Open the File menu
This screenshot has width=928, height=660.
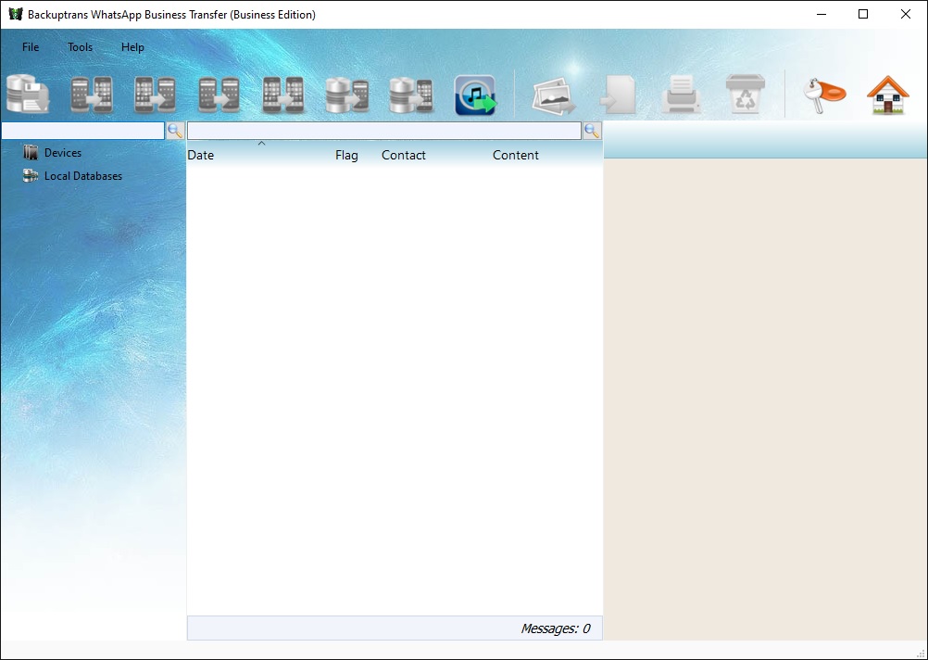coord(31,47)
